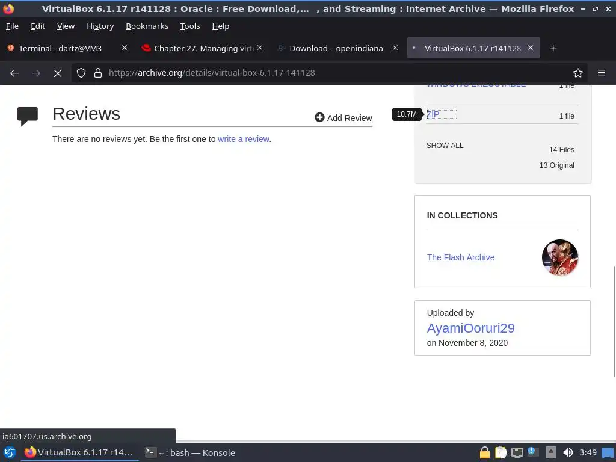Visit uploader AyamiOoruri29 profile

(x=470, y=328)
